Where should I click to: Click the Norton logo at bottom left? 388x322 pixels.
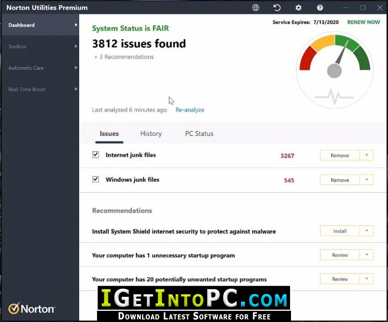[32, 308]
